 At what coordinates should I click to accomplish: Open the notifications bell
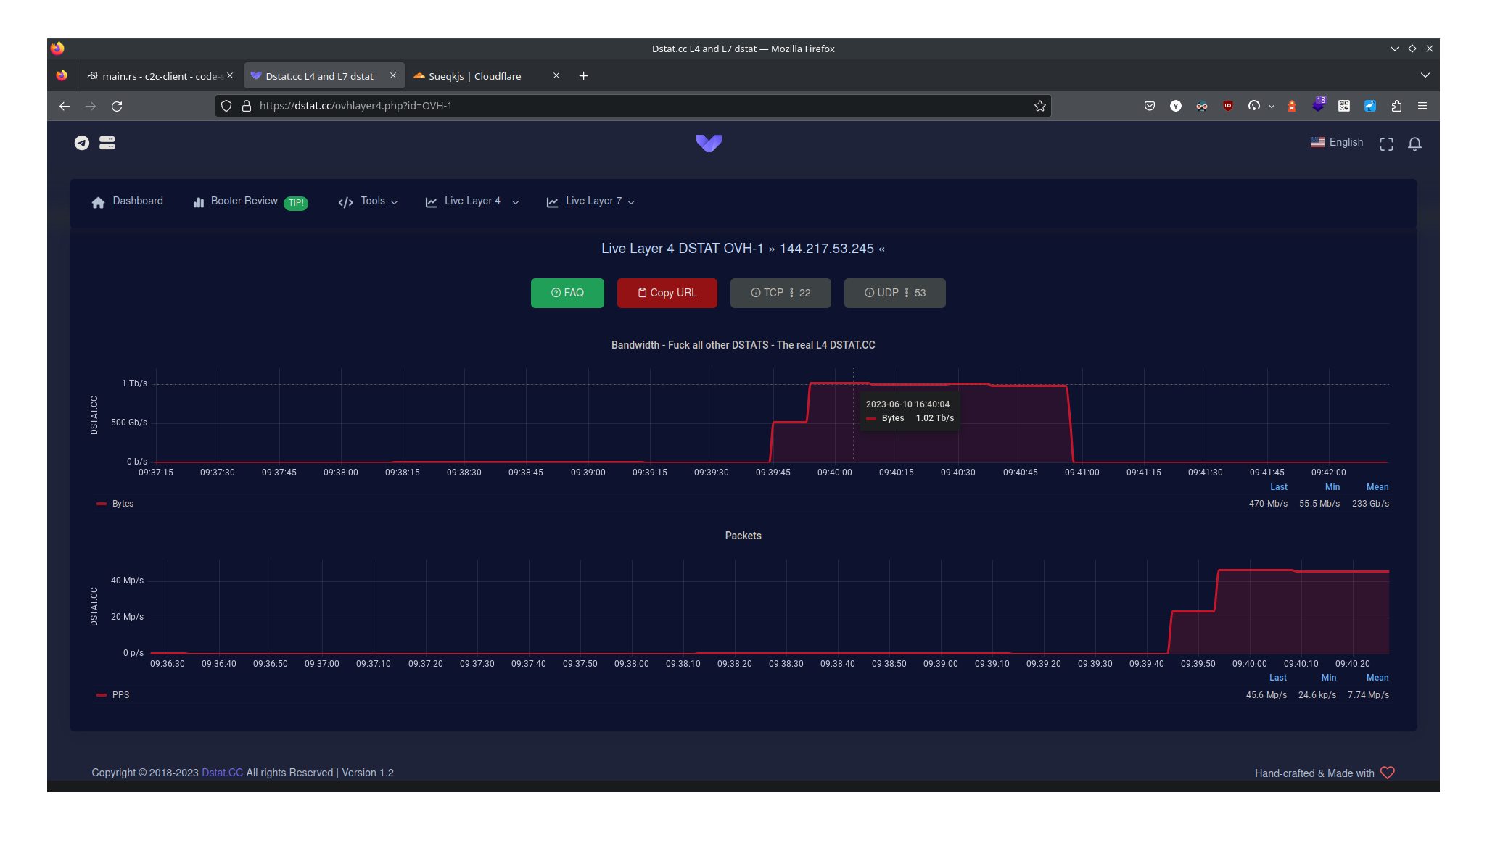[1414, 144]
